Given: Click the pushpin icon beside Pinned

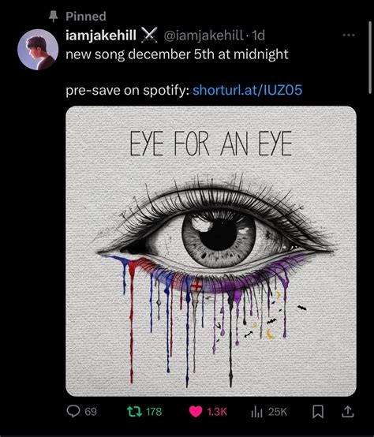Looking at the screenshot, I should [x=53, y=17].
